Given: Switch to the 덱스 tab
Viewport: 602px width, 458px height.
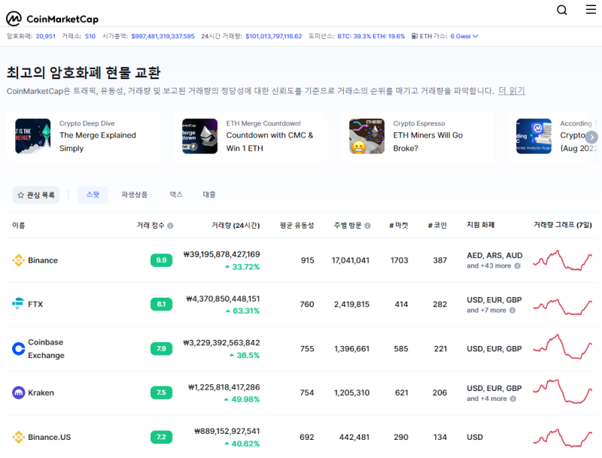Looking at the screenshot, I should coord(176,195).
